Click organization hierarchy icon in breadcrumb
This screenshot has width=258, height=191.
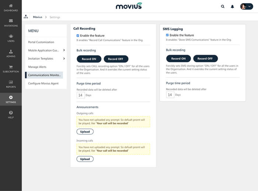click(26, 17)
